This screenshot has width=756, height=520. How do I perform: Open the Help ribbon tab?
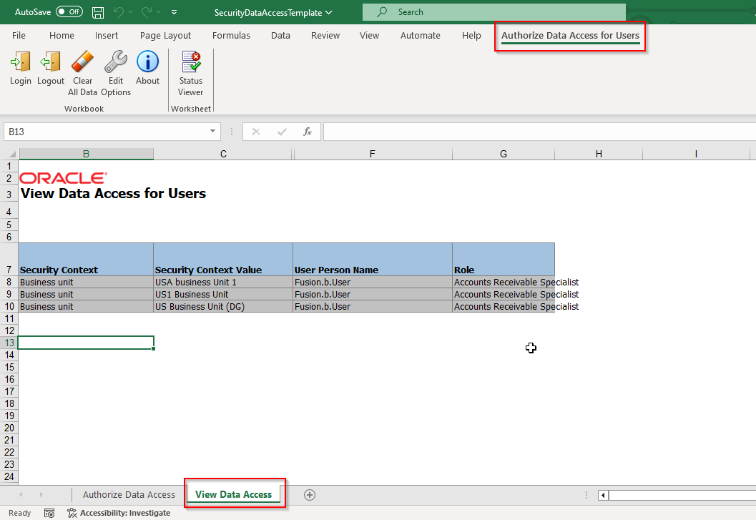tap(471, 35)
